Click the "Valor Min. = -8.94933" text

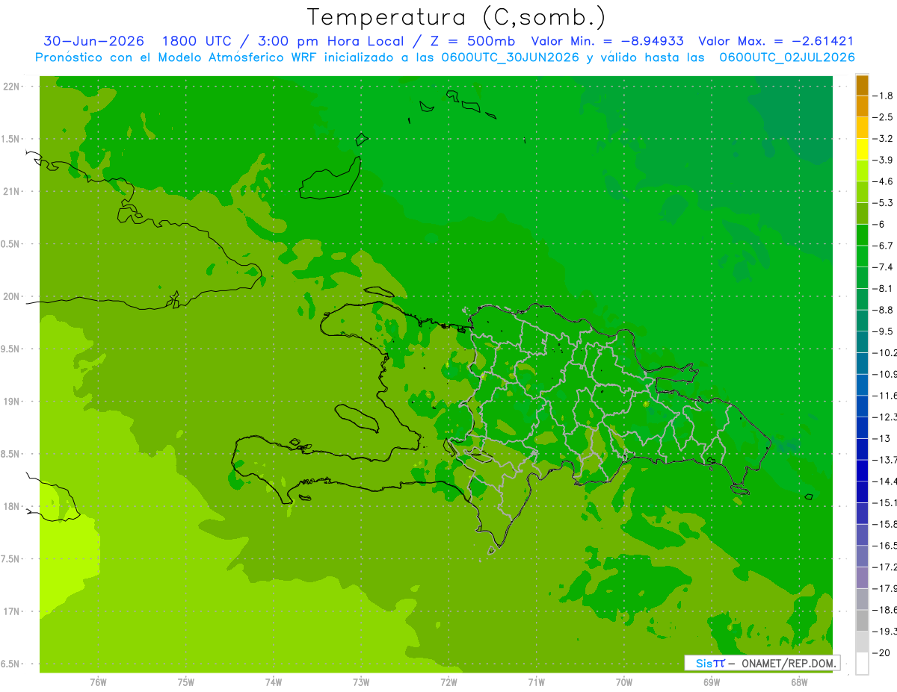pos(607,41)
